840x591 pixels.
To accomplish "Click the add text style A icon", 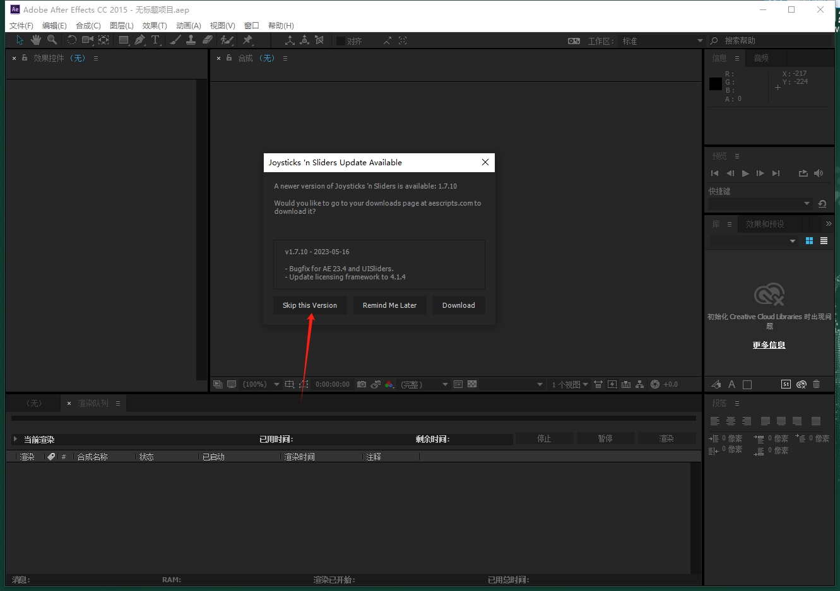I will (731, 384).
